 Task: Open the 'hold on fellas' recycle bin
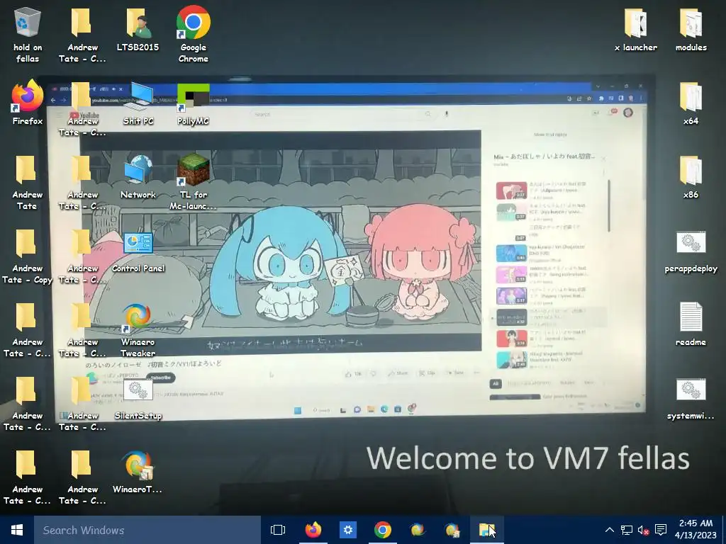tap(28, 35)
